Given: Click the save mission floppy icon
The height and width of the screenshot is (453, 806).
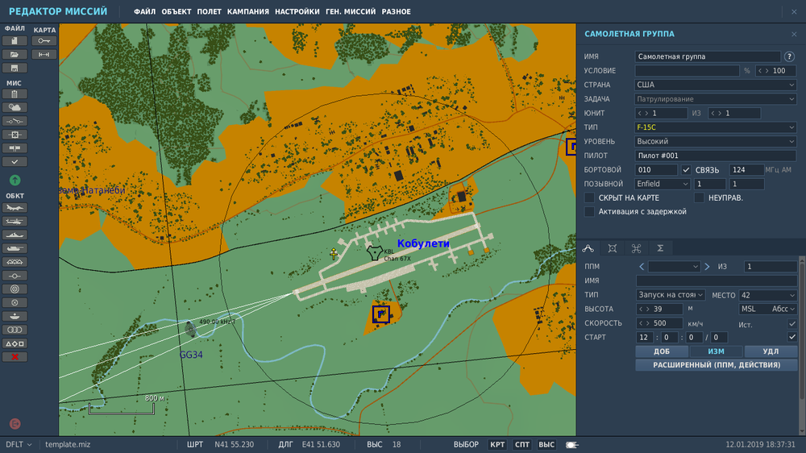Looking at the screenshot, I should coord(15,68).
